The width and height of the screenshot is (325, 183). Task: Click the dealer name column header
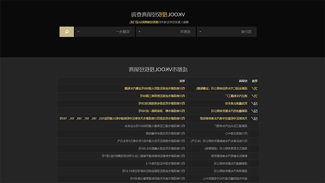243,81
